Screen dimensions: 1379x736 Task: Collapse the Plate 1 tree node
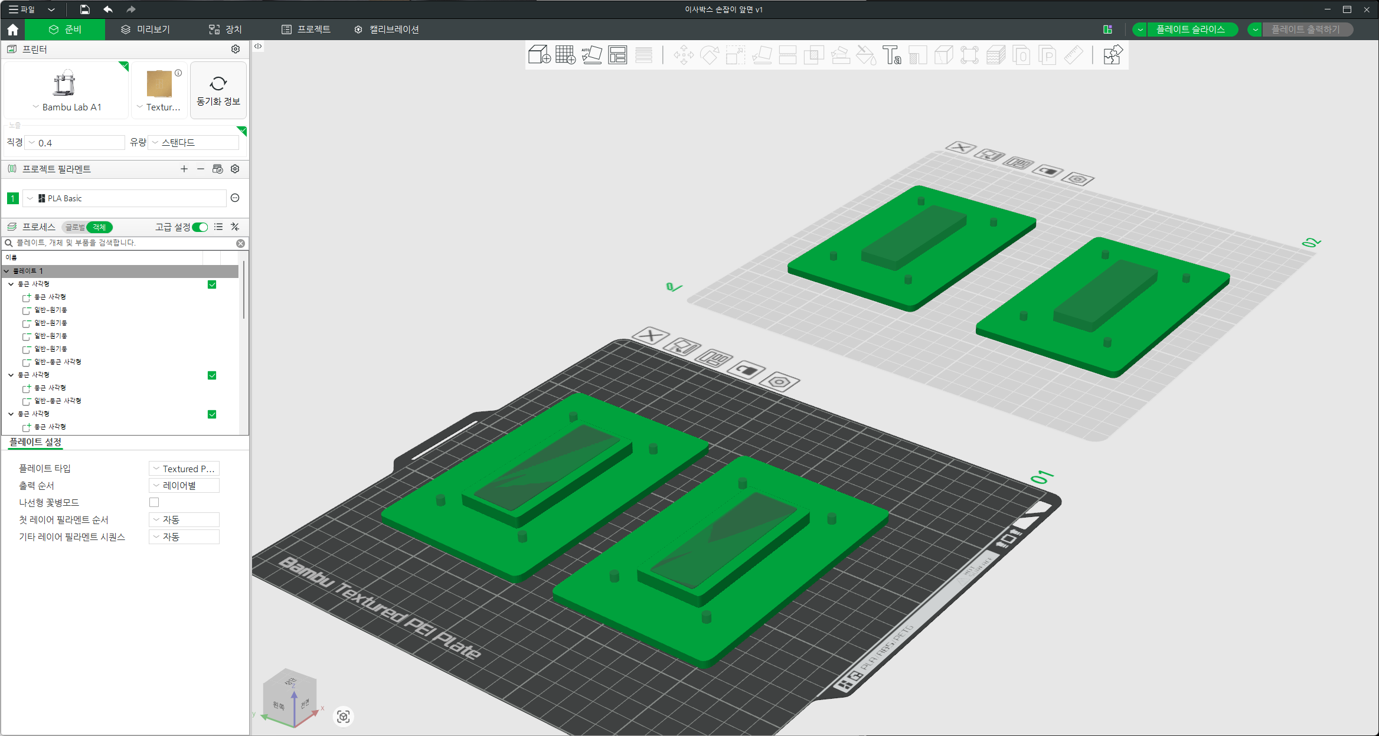pyautogui.click(x=6, y=271)
